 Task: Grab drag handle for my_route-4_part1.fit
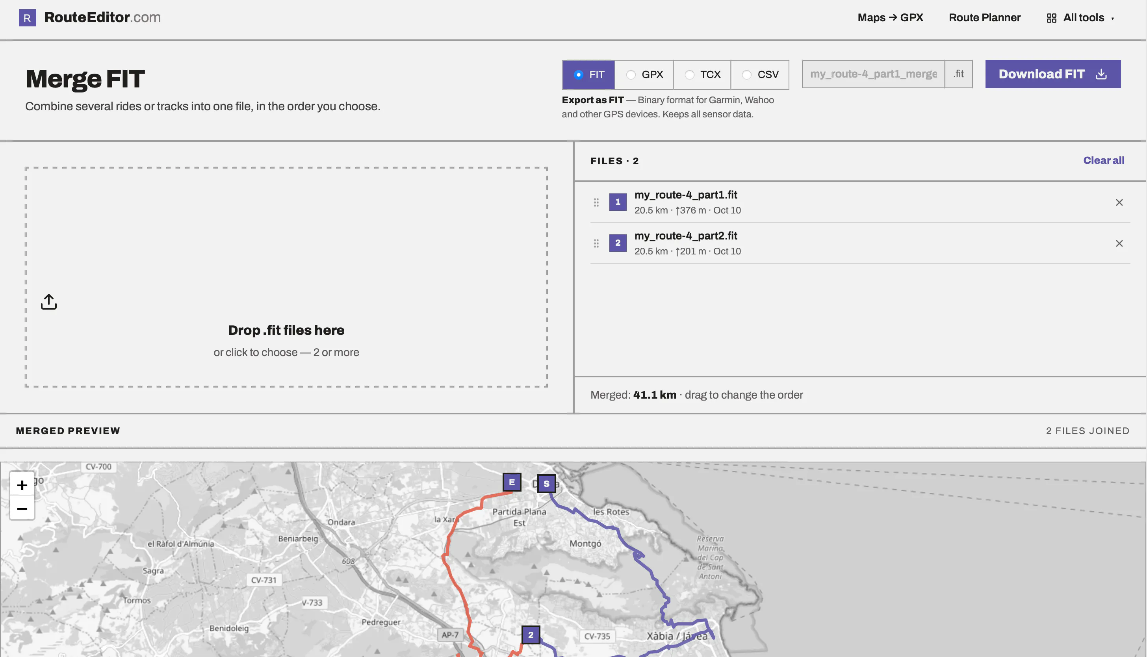pos(596,202)
